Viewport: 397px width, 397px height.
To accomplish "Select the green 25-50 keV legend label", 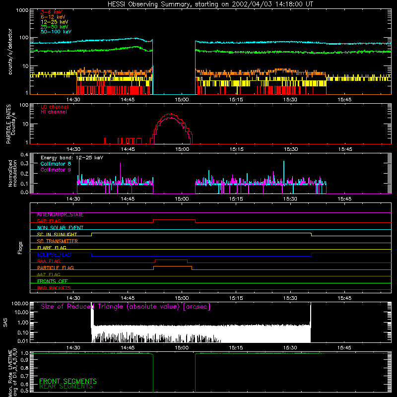I will (x=55, y=27).
